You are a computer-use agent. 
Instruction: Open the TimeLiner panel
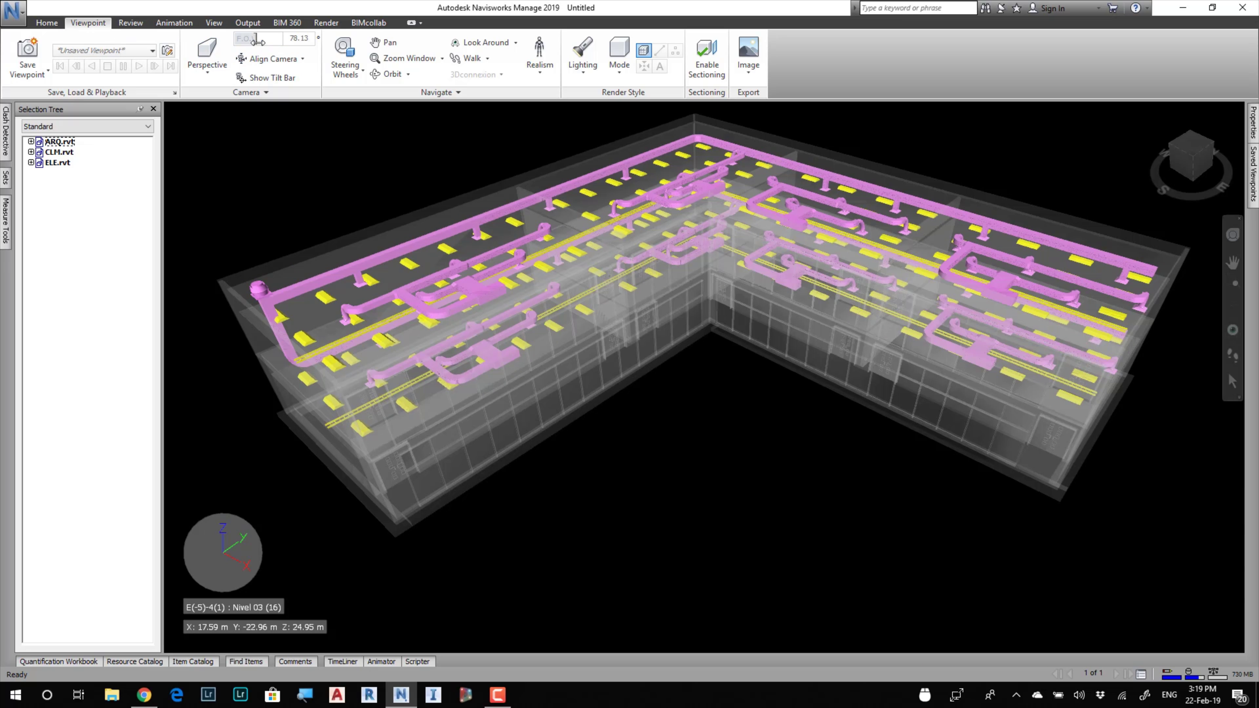point(342,661)
